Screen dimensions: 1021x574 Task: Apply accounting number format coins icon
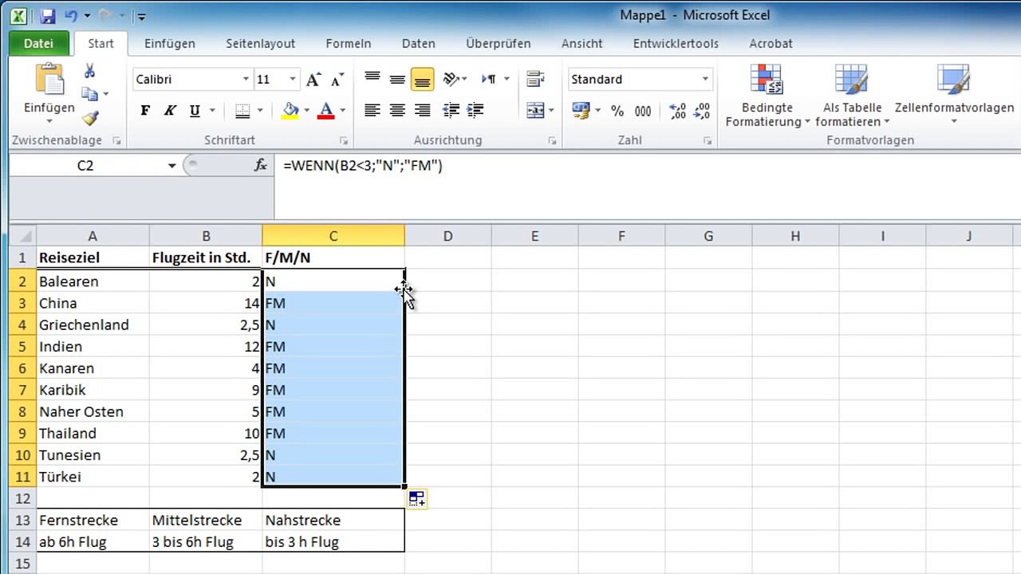(x=581, y=110)
